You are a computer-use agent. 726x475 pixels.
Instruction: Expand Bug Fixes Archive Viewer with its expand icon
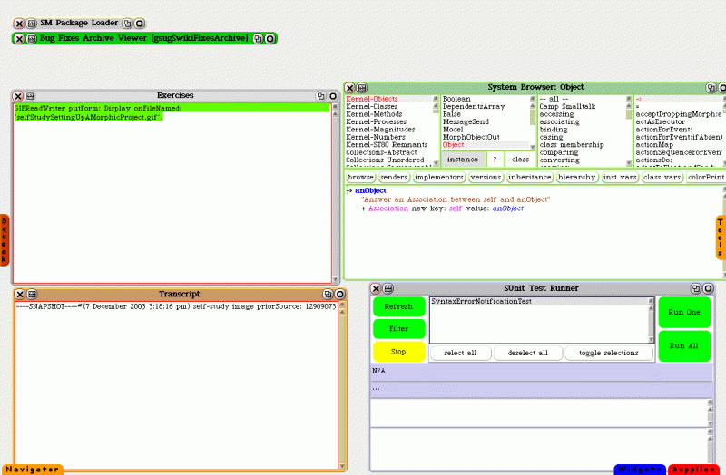pyautogui.click(x=258, y=38)
